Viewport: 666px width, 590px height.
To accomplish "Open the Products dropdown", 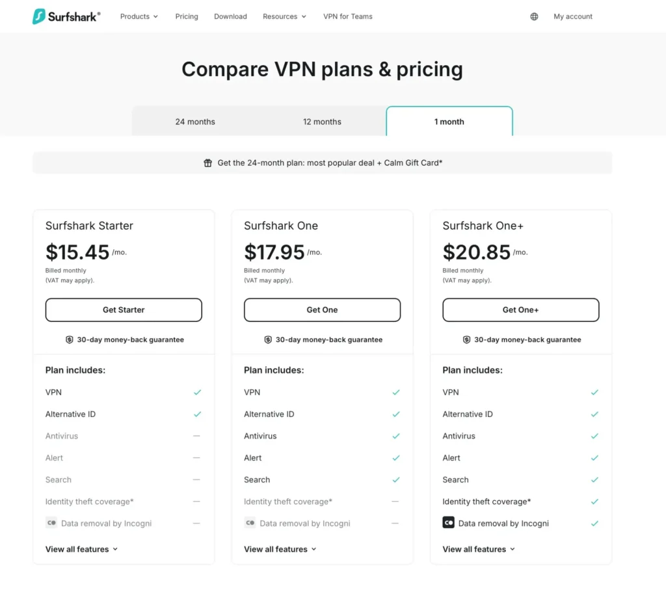I will [139, 16].
